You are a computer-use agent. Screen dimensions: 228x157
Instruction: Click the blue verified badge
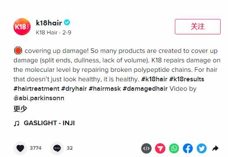point(67,22)
